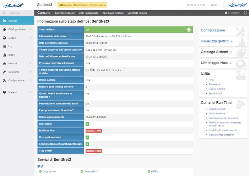
Task: Click the Abilita notifiche command link
Action: [217, 113]
